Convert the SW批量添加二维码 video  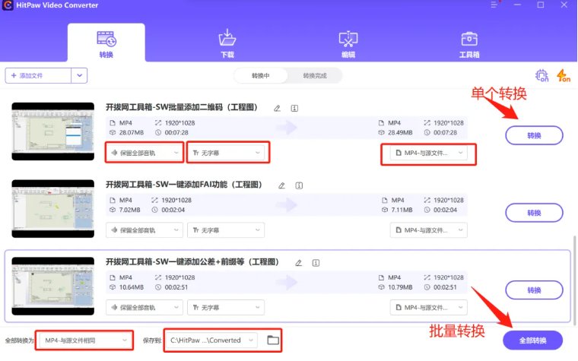tap(534, 135)
